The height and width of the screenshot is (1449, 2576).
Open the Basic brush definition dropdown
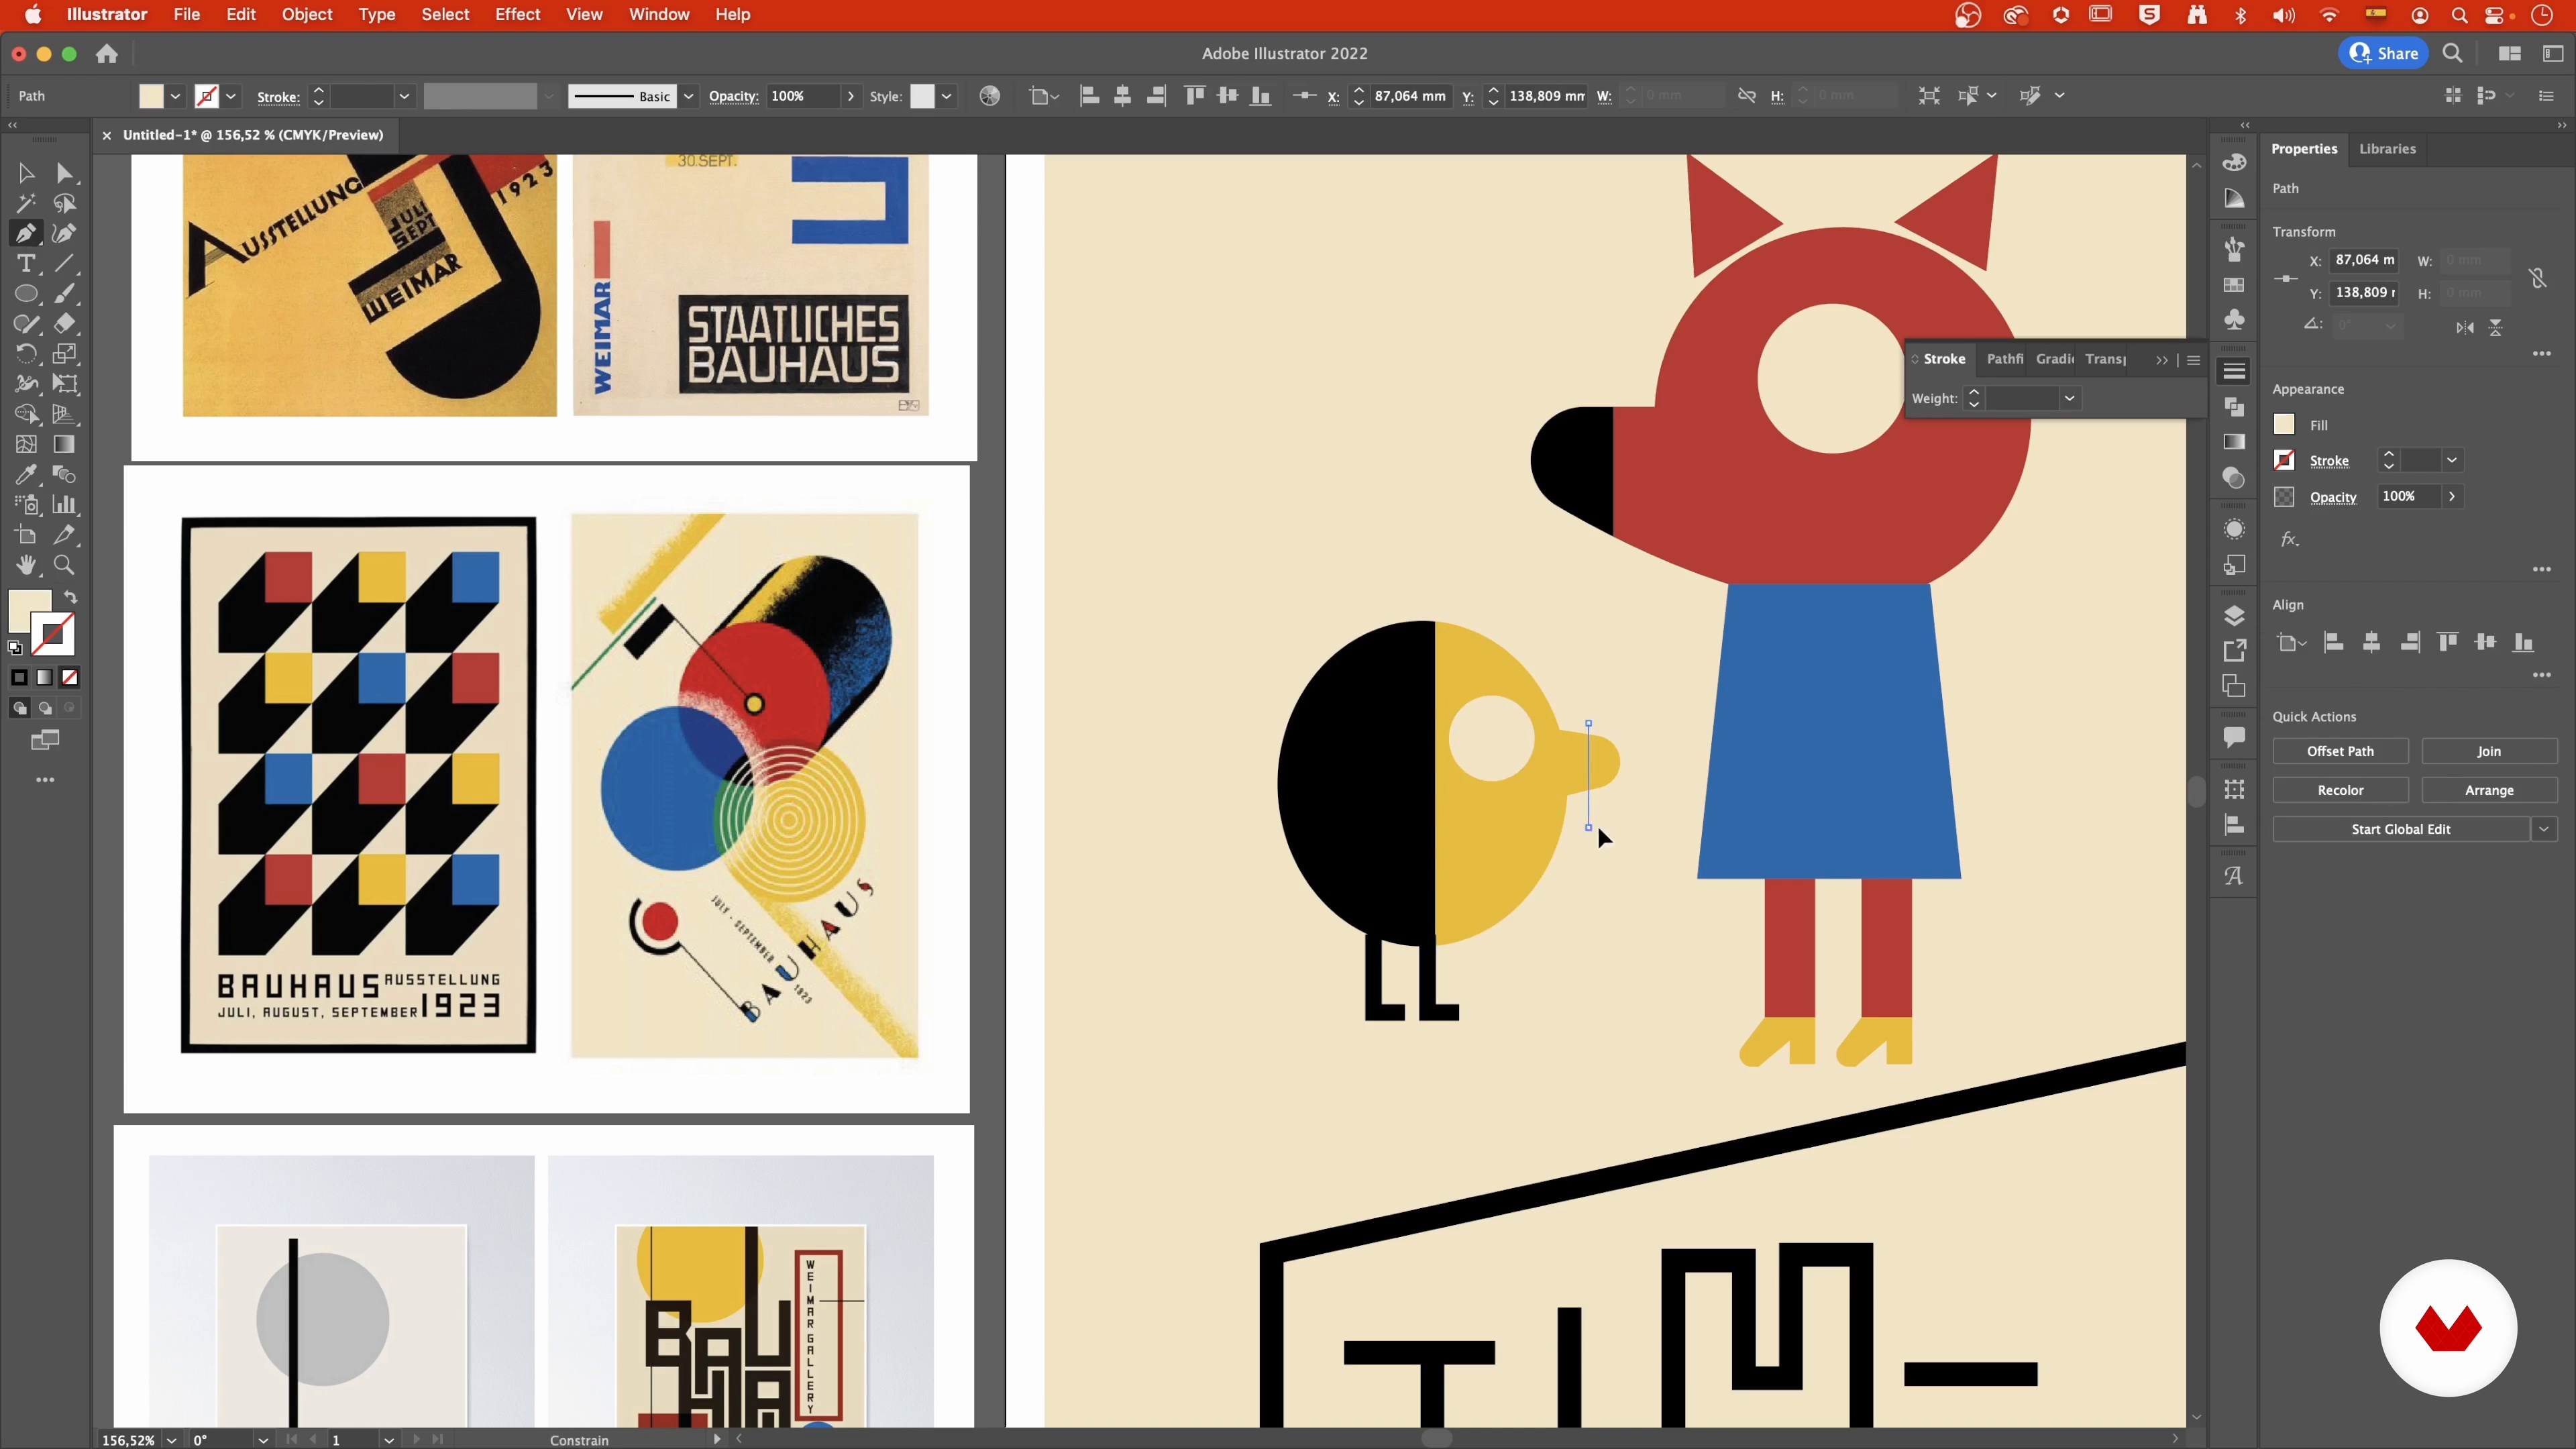point(689,96)
